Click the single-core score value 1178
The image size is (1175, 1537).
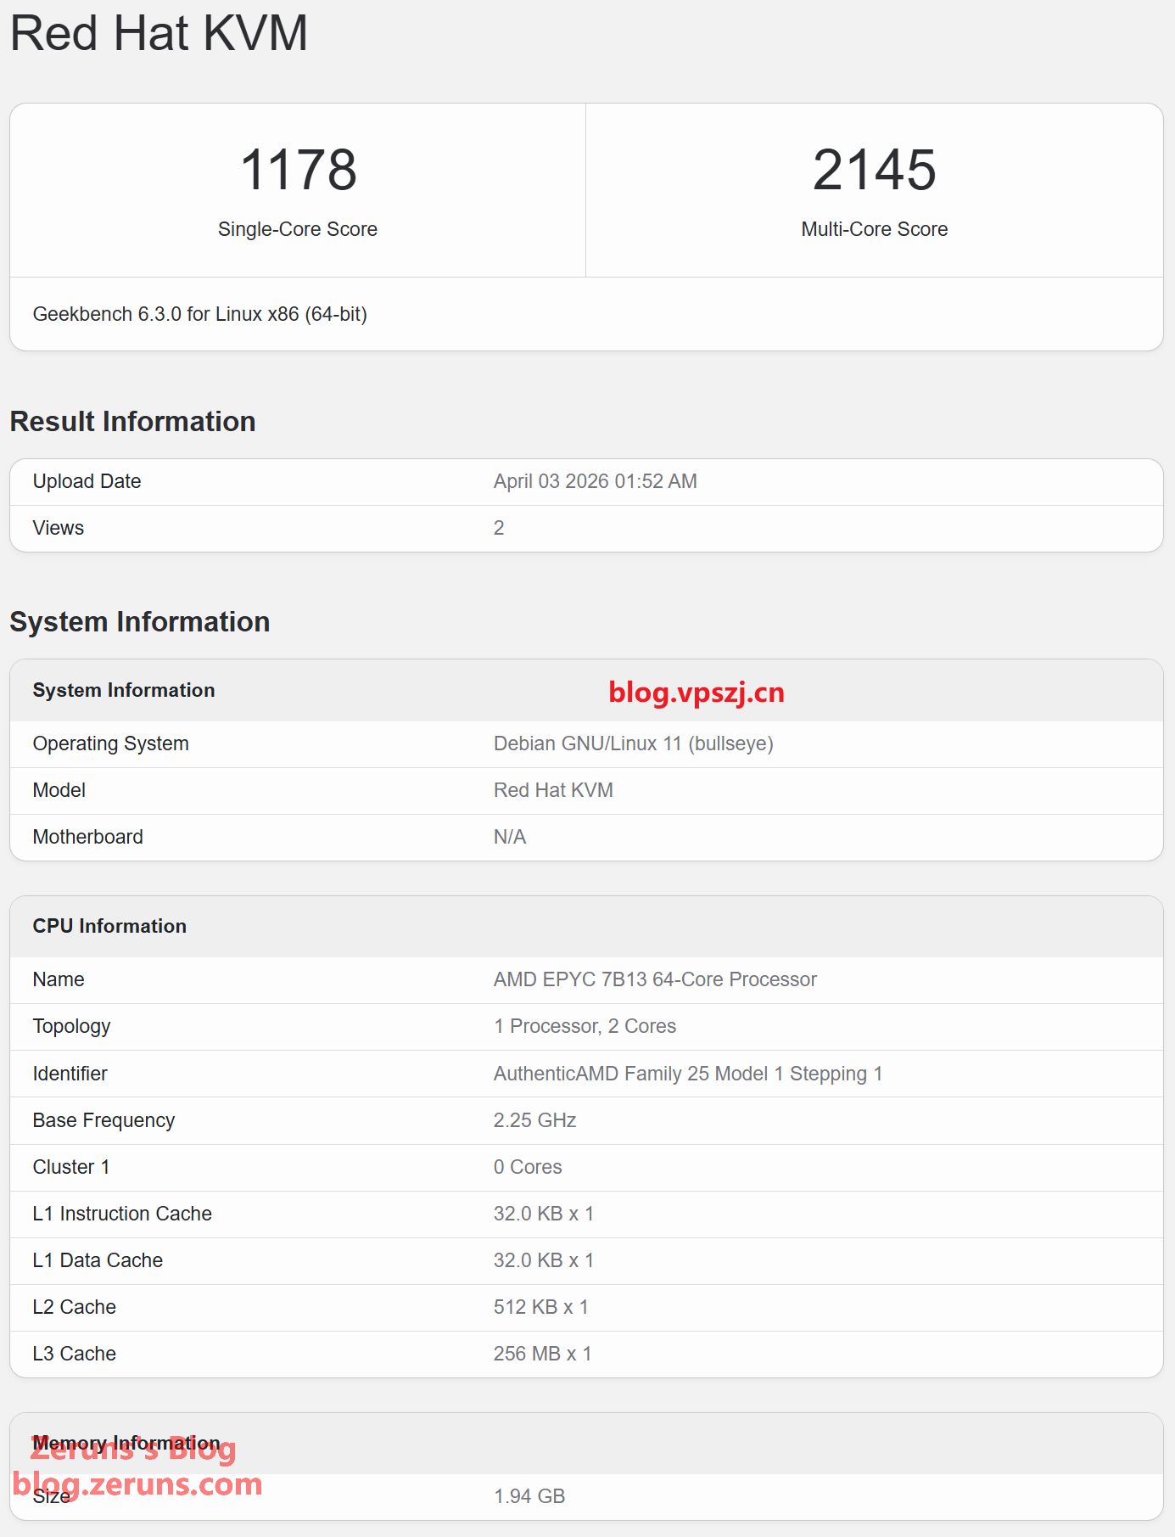(298, 170)
